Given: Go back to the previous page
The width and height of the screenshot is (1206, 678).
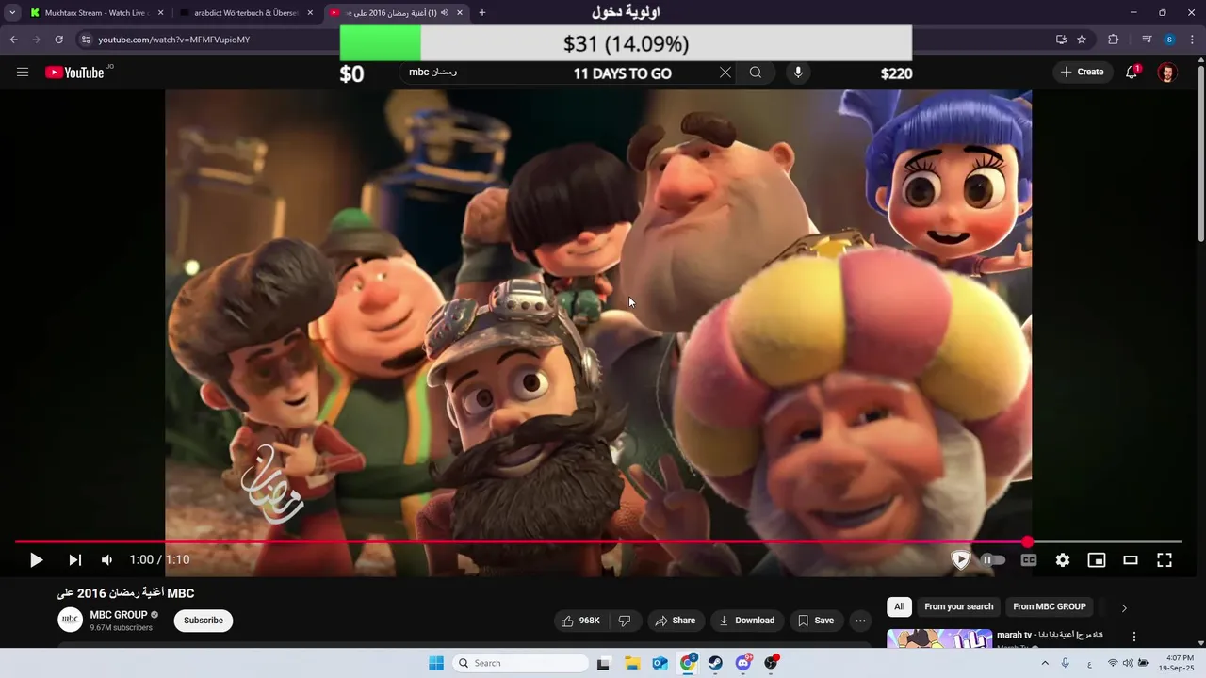Looking at the screenshot, I should (13, 40).
